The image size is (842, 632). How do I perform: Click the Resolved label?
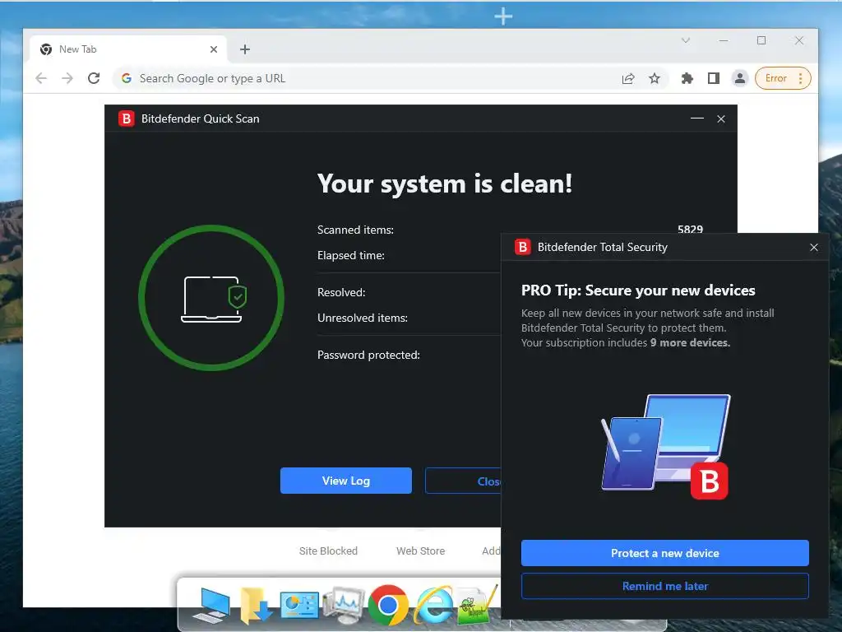(341, 292)
